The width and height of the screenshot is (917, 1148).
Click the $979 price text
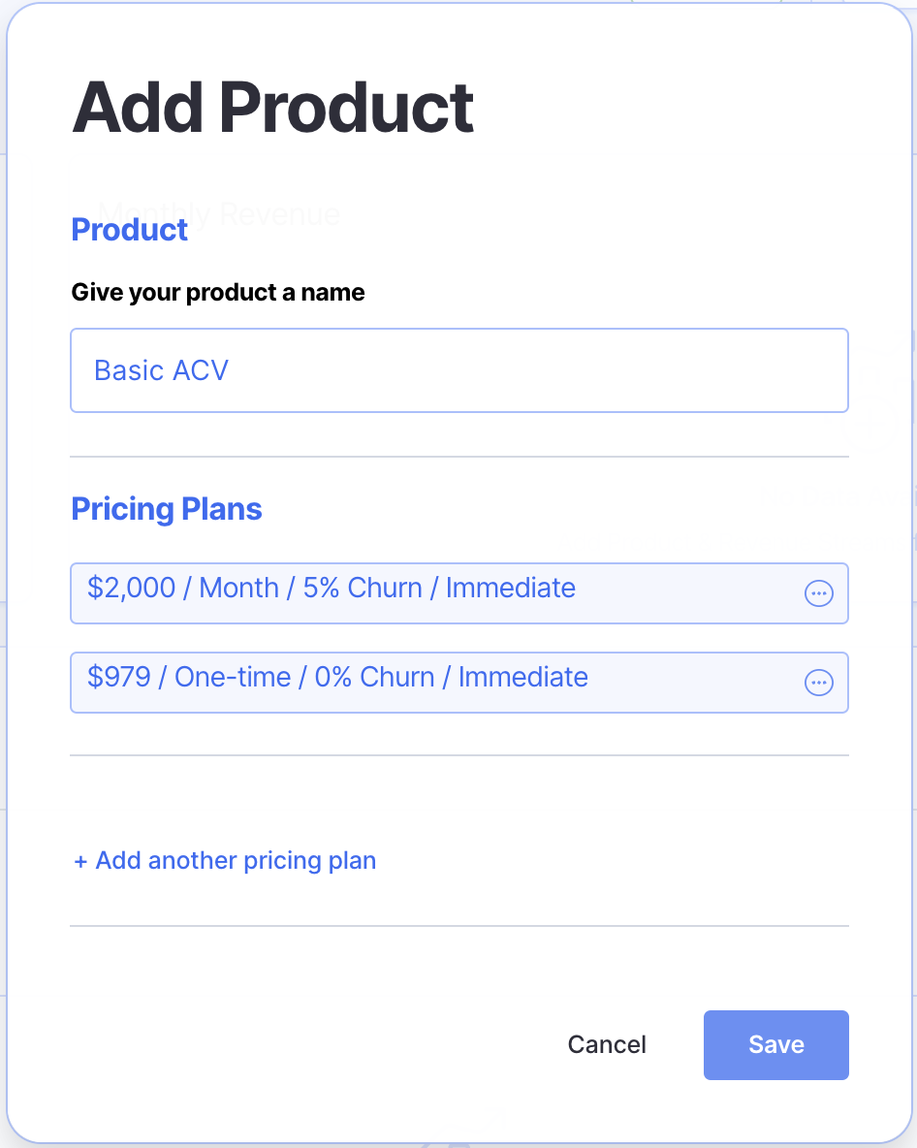click(x=118, y=677)
